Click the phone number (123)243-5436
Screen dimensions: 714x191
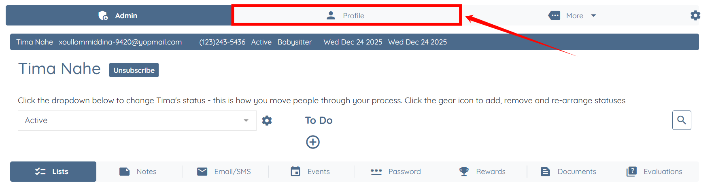(x=222, y=42)
